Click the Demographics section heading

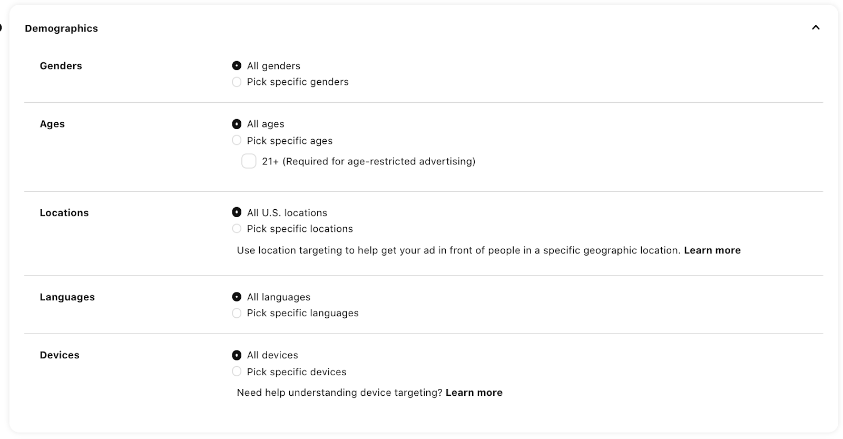pyautogui.click(x=61, y=28)
